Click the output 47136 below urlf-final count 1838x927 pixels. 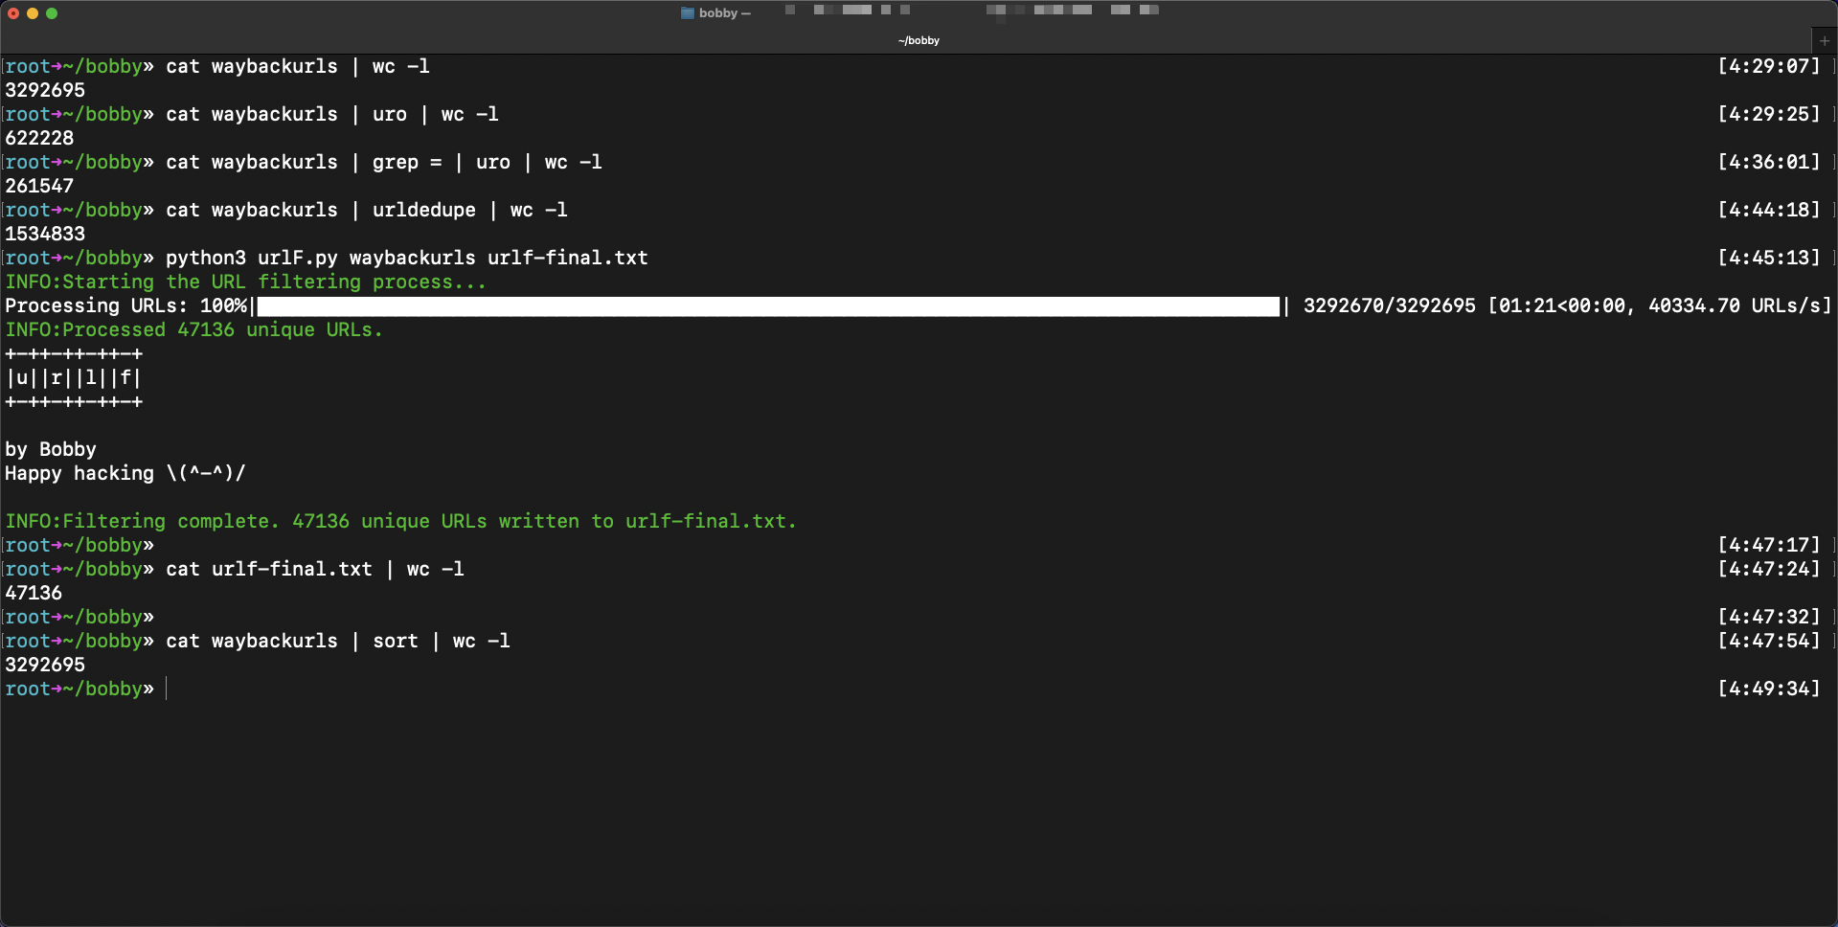point(34,593)
